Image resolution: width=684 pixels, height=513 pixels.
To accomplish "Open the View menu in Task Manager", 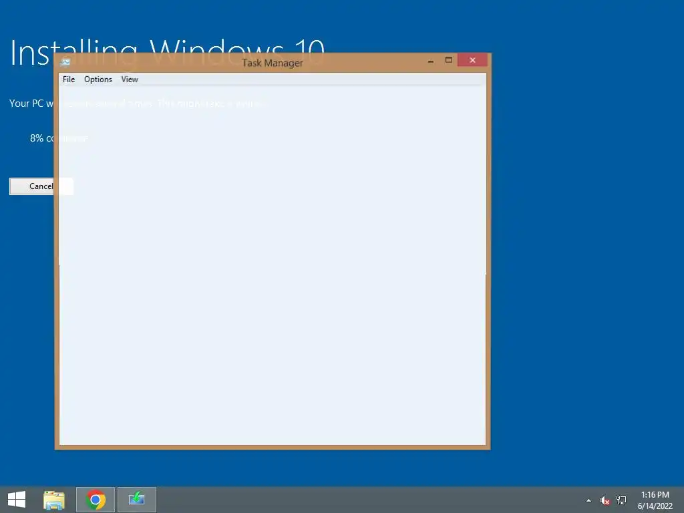I will click(130, 79).
